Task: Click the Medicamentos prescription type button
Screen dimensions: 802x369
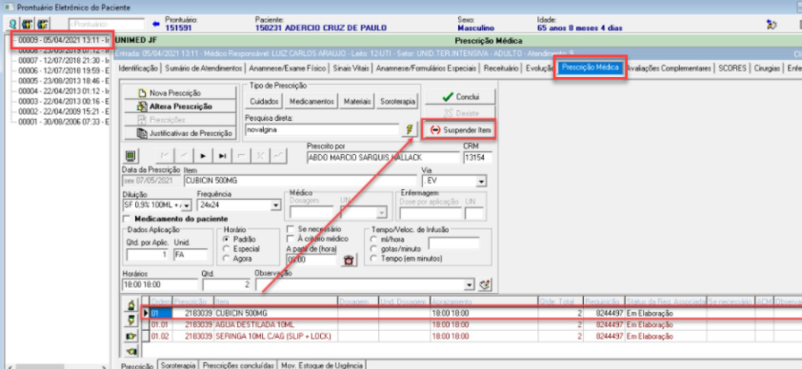Action: pyautogui.click(x=311, y=102)
